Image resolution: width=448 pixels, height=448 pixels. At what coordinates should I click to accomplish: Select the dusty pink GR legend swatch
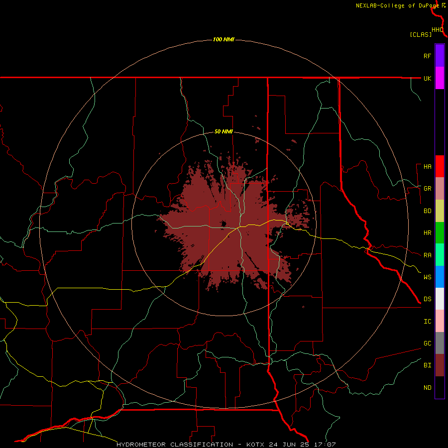(x=440, y=189)
